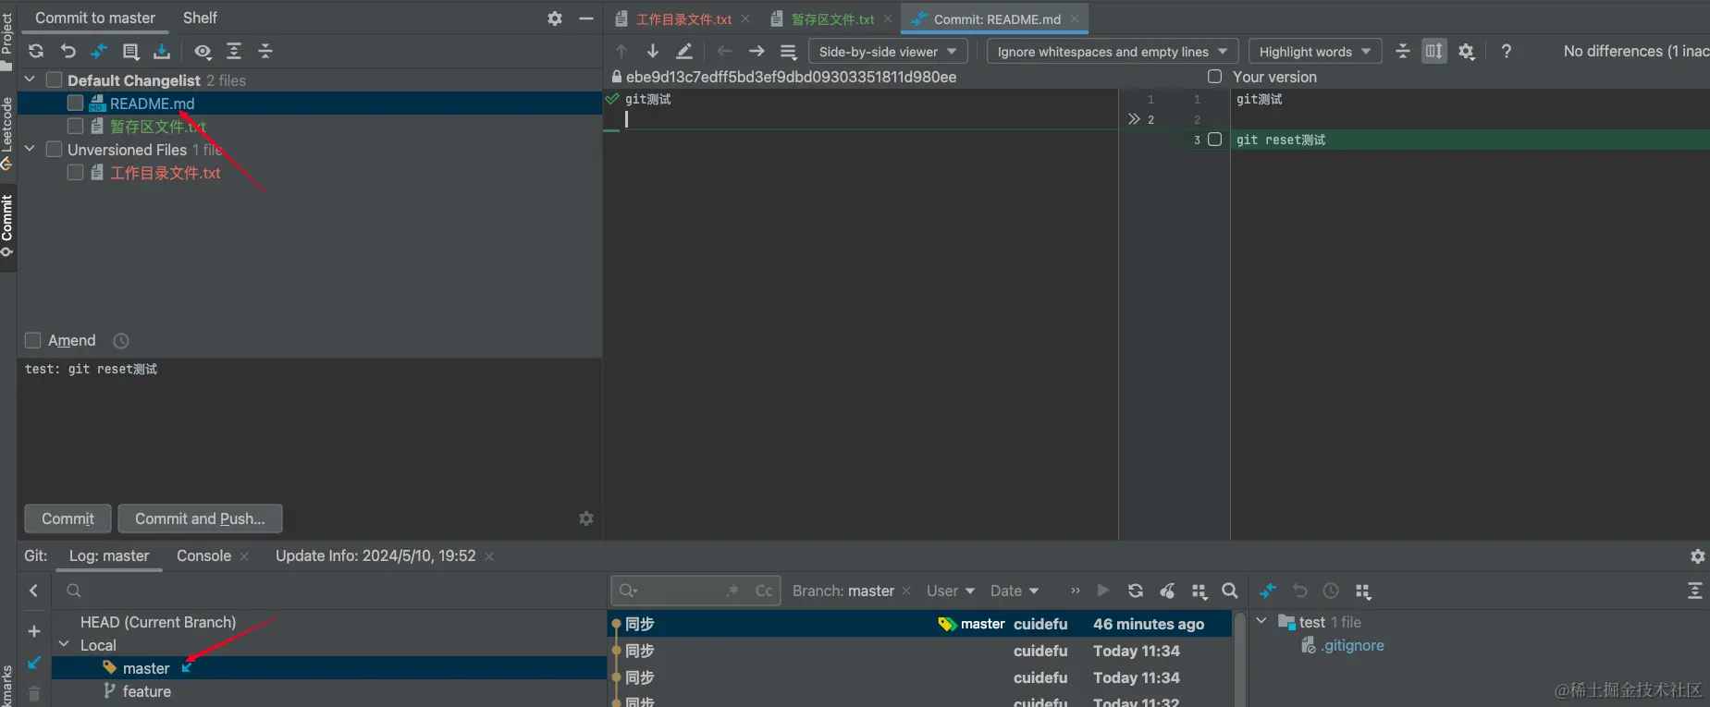
Task: Open Ignore whitespaces and empty lines dropdown
Action: click(1113, 52)
